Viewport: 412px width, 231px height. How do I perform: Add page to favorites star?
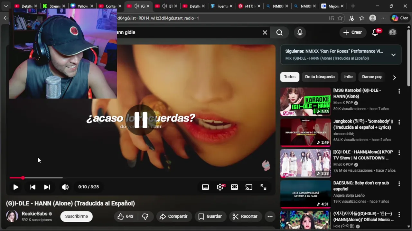340,18
